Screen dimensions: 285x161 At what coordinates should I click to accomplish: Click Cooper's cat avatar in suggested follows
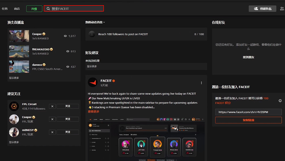point(14,119)
